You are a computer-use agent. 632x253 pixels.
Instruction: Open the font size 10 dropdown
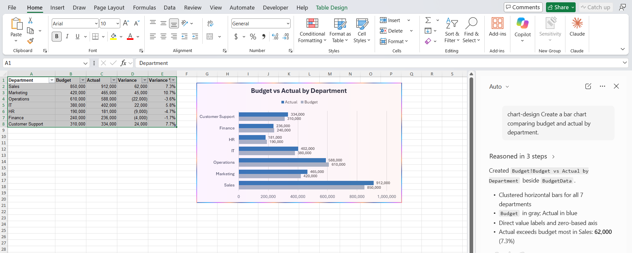click(118, 23)
